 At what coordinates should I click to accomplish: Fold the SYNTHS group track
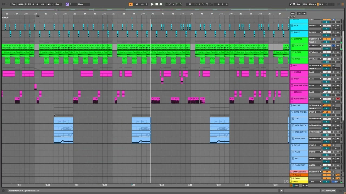[x=291, y=105]
